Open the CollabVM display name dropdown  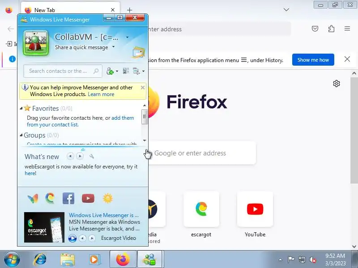127,37
